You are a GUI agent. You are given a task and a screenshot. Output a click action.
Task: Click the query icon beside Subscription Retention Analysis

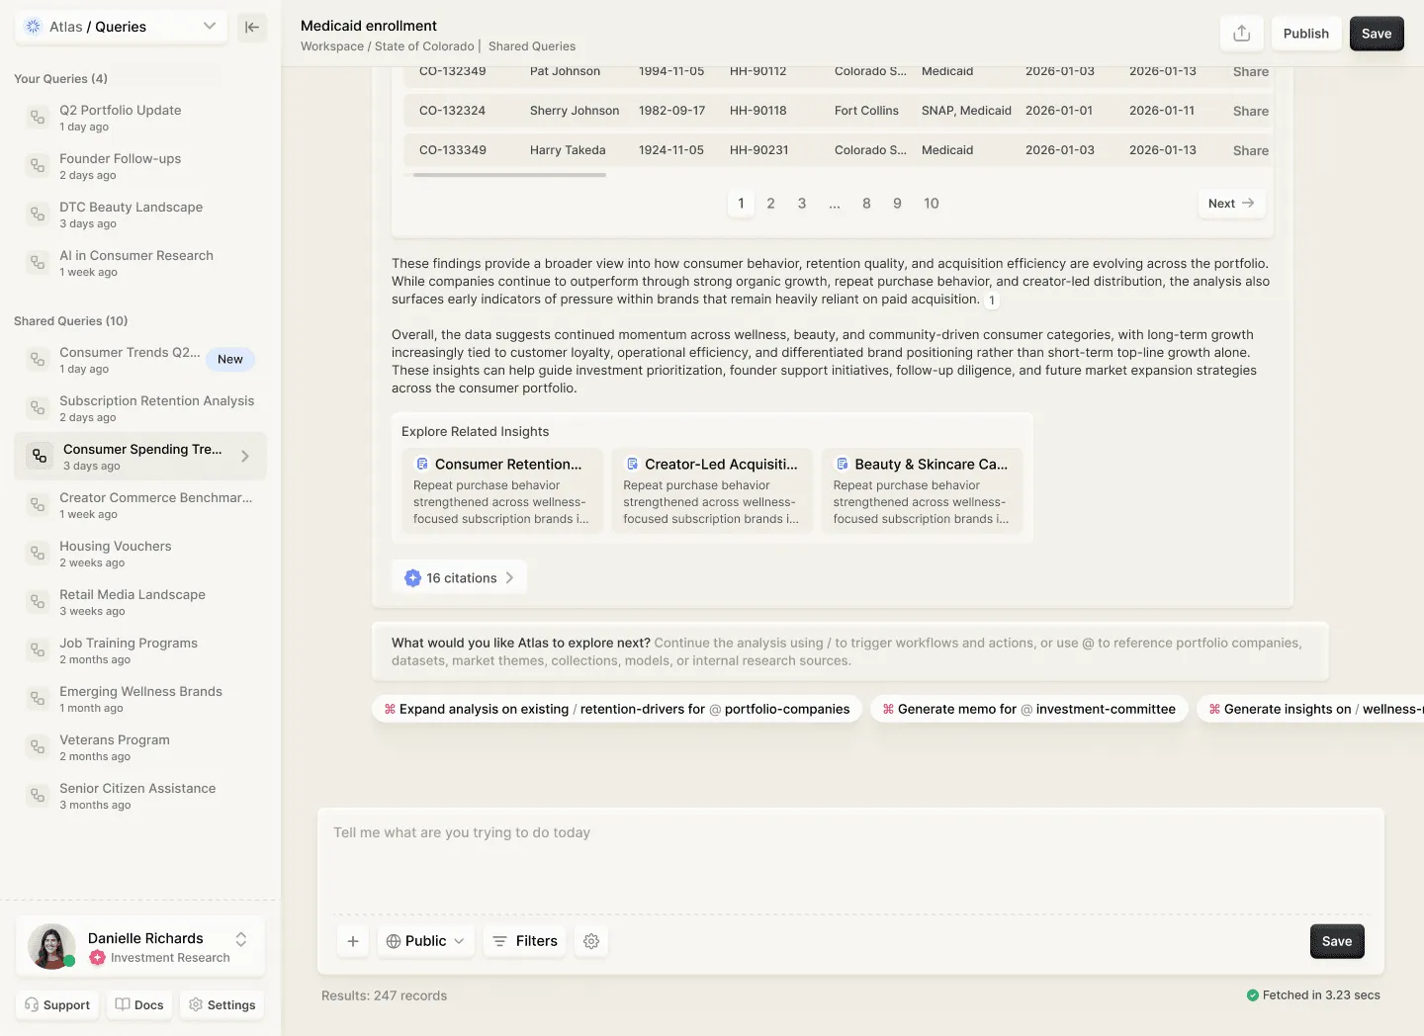coord(38,408)
